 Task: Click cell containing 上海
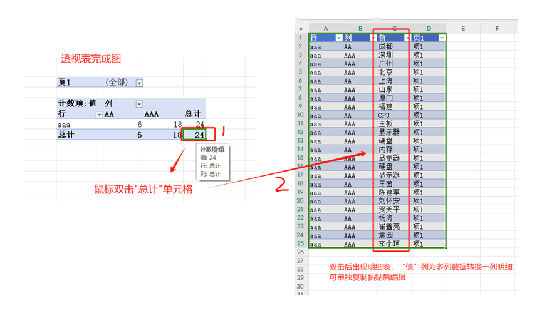pos(394,81)
